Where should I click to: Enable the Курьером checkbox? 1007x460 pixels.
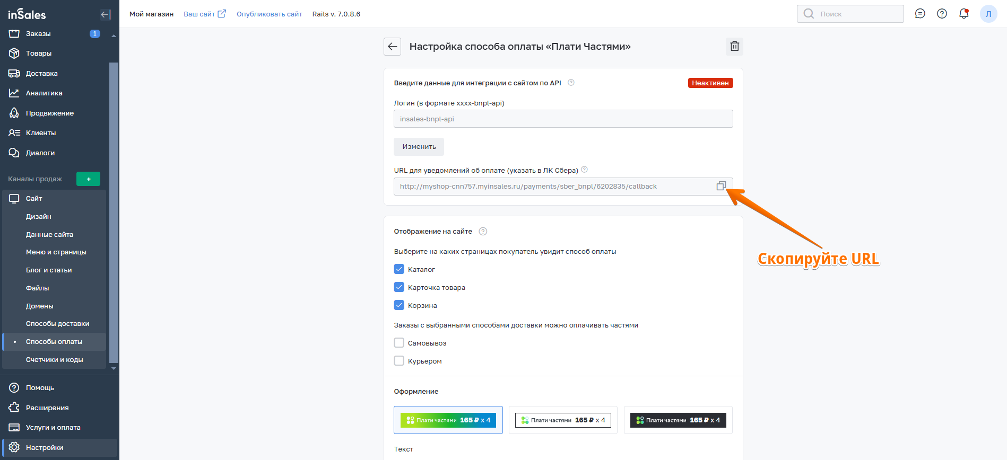400,361
